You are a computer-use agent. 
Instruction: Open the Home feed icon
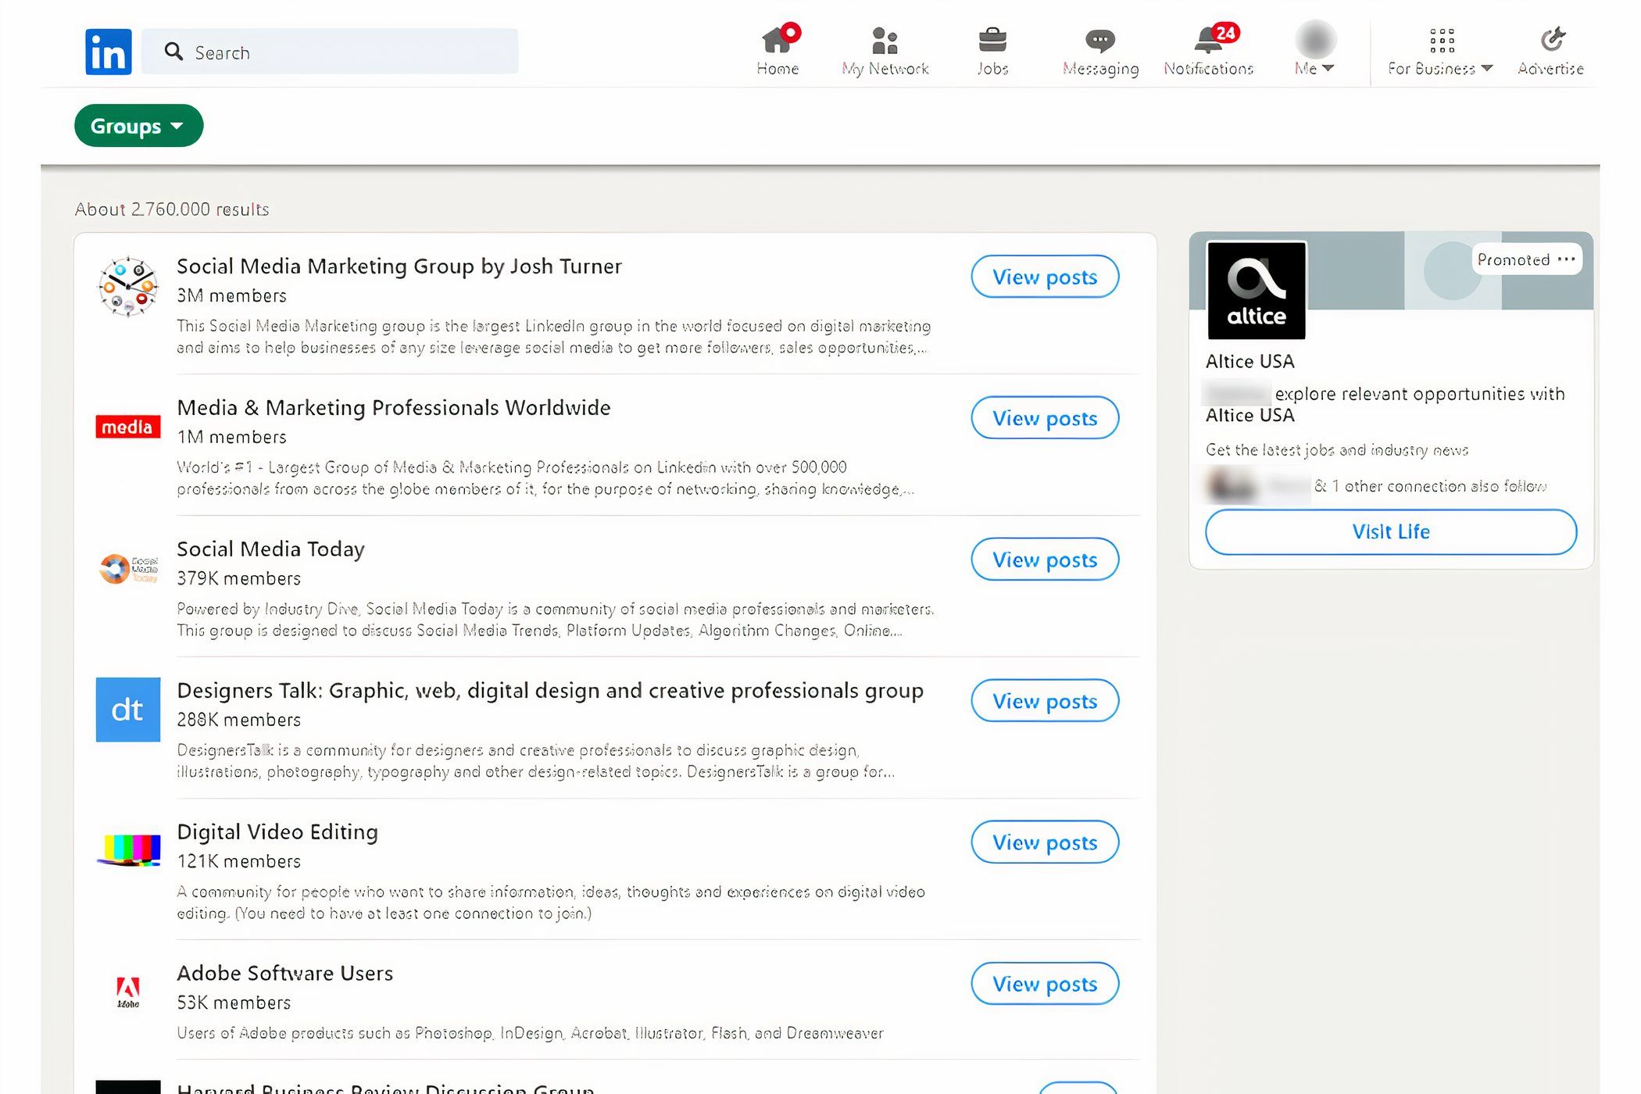pos(778,39)
